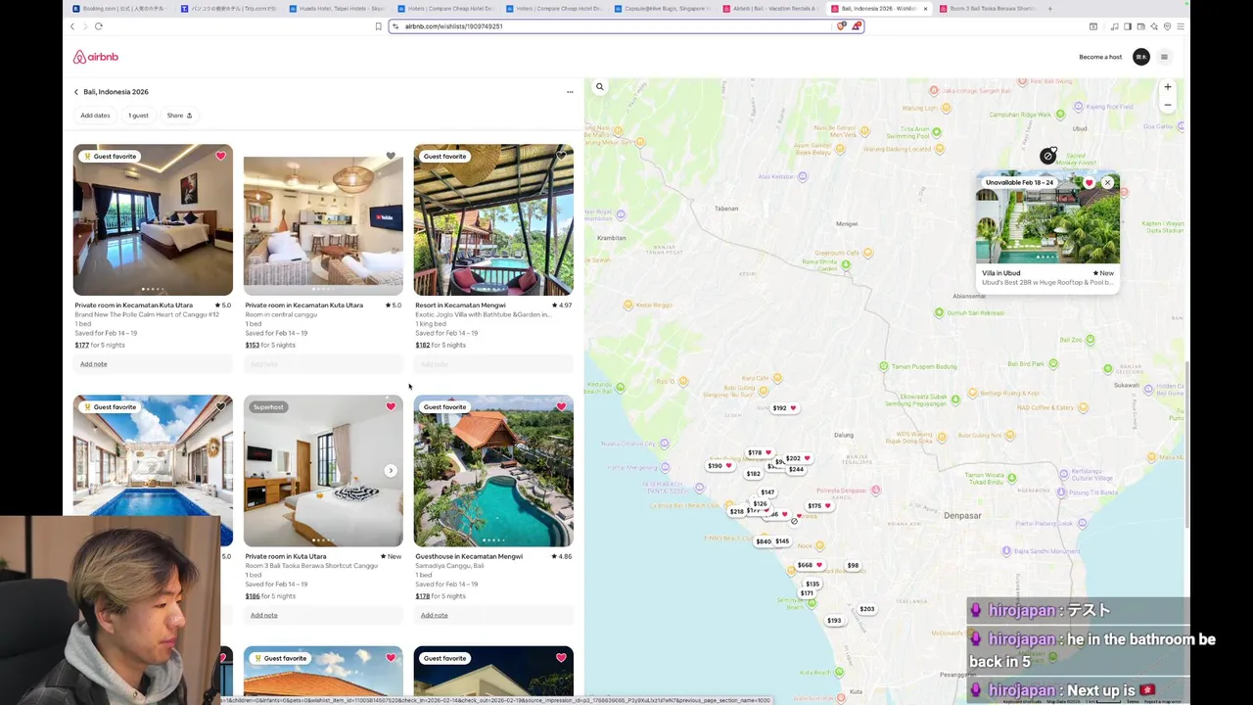
Task: Open the hamburger account menu
Action: pos(1164,57)
